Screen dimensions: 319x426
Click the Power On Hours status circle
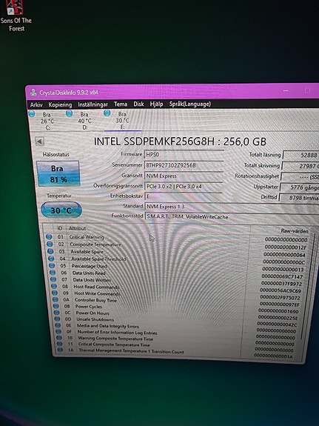tap(56, 313)
